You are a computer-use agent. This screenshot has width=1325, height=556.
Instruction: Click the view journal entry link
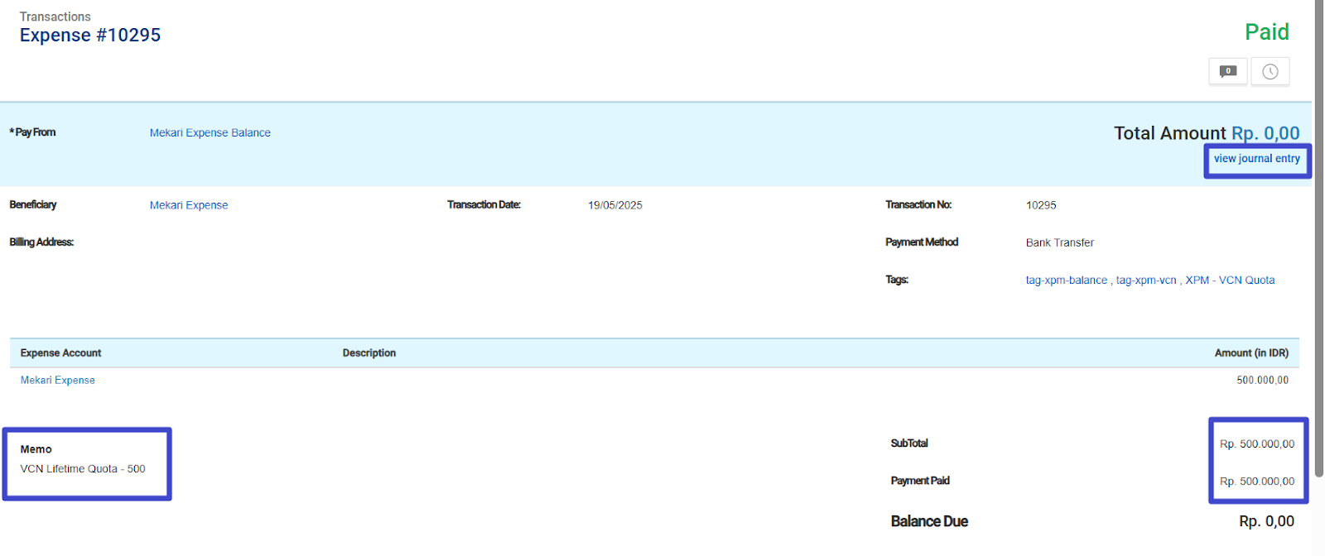point(1257,159)
